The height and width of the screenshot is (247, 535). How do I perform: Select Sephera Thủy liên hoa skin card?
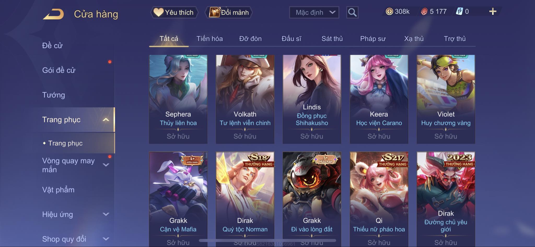(x=178, y=99)
